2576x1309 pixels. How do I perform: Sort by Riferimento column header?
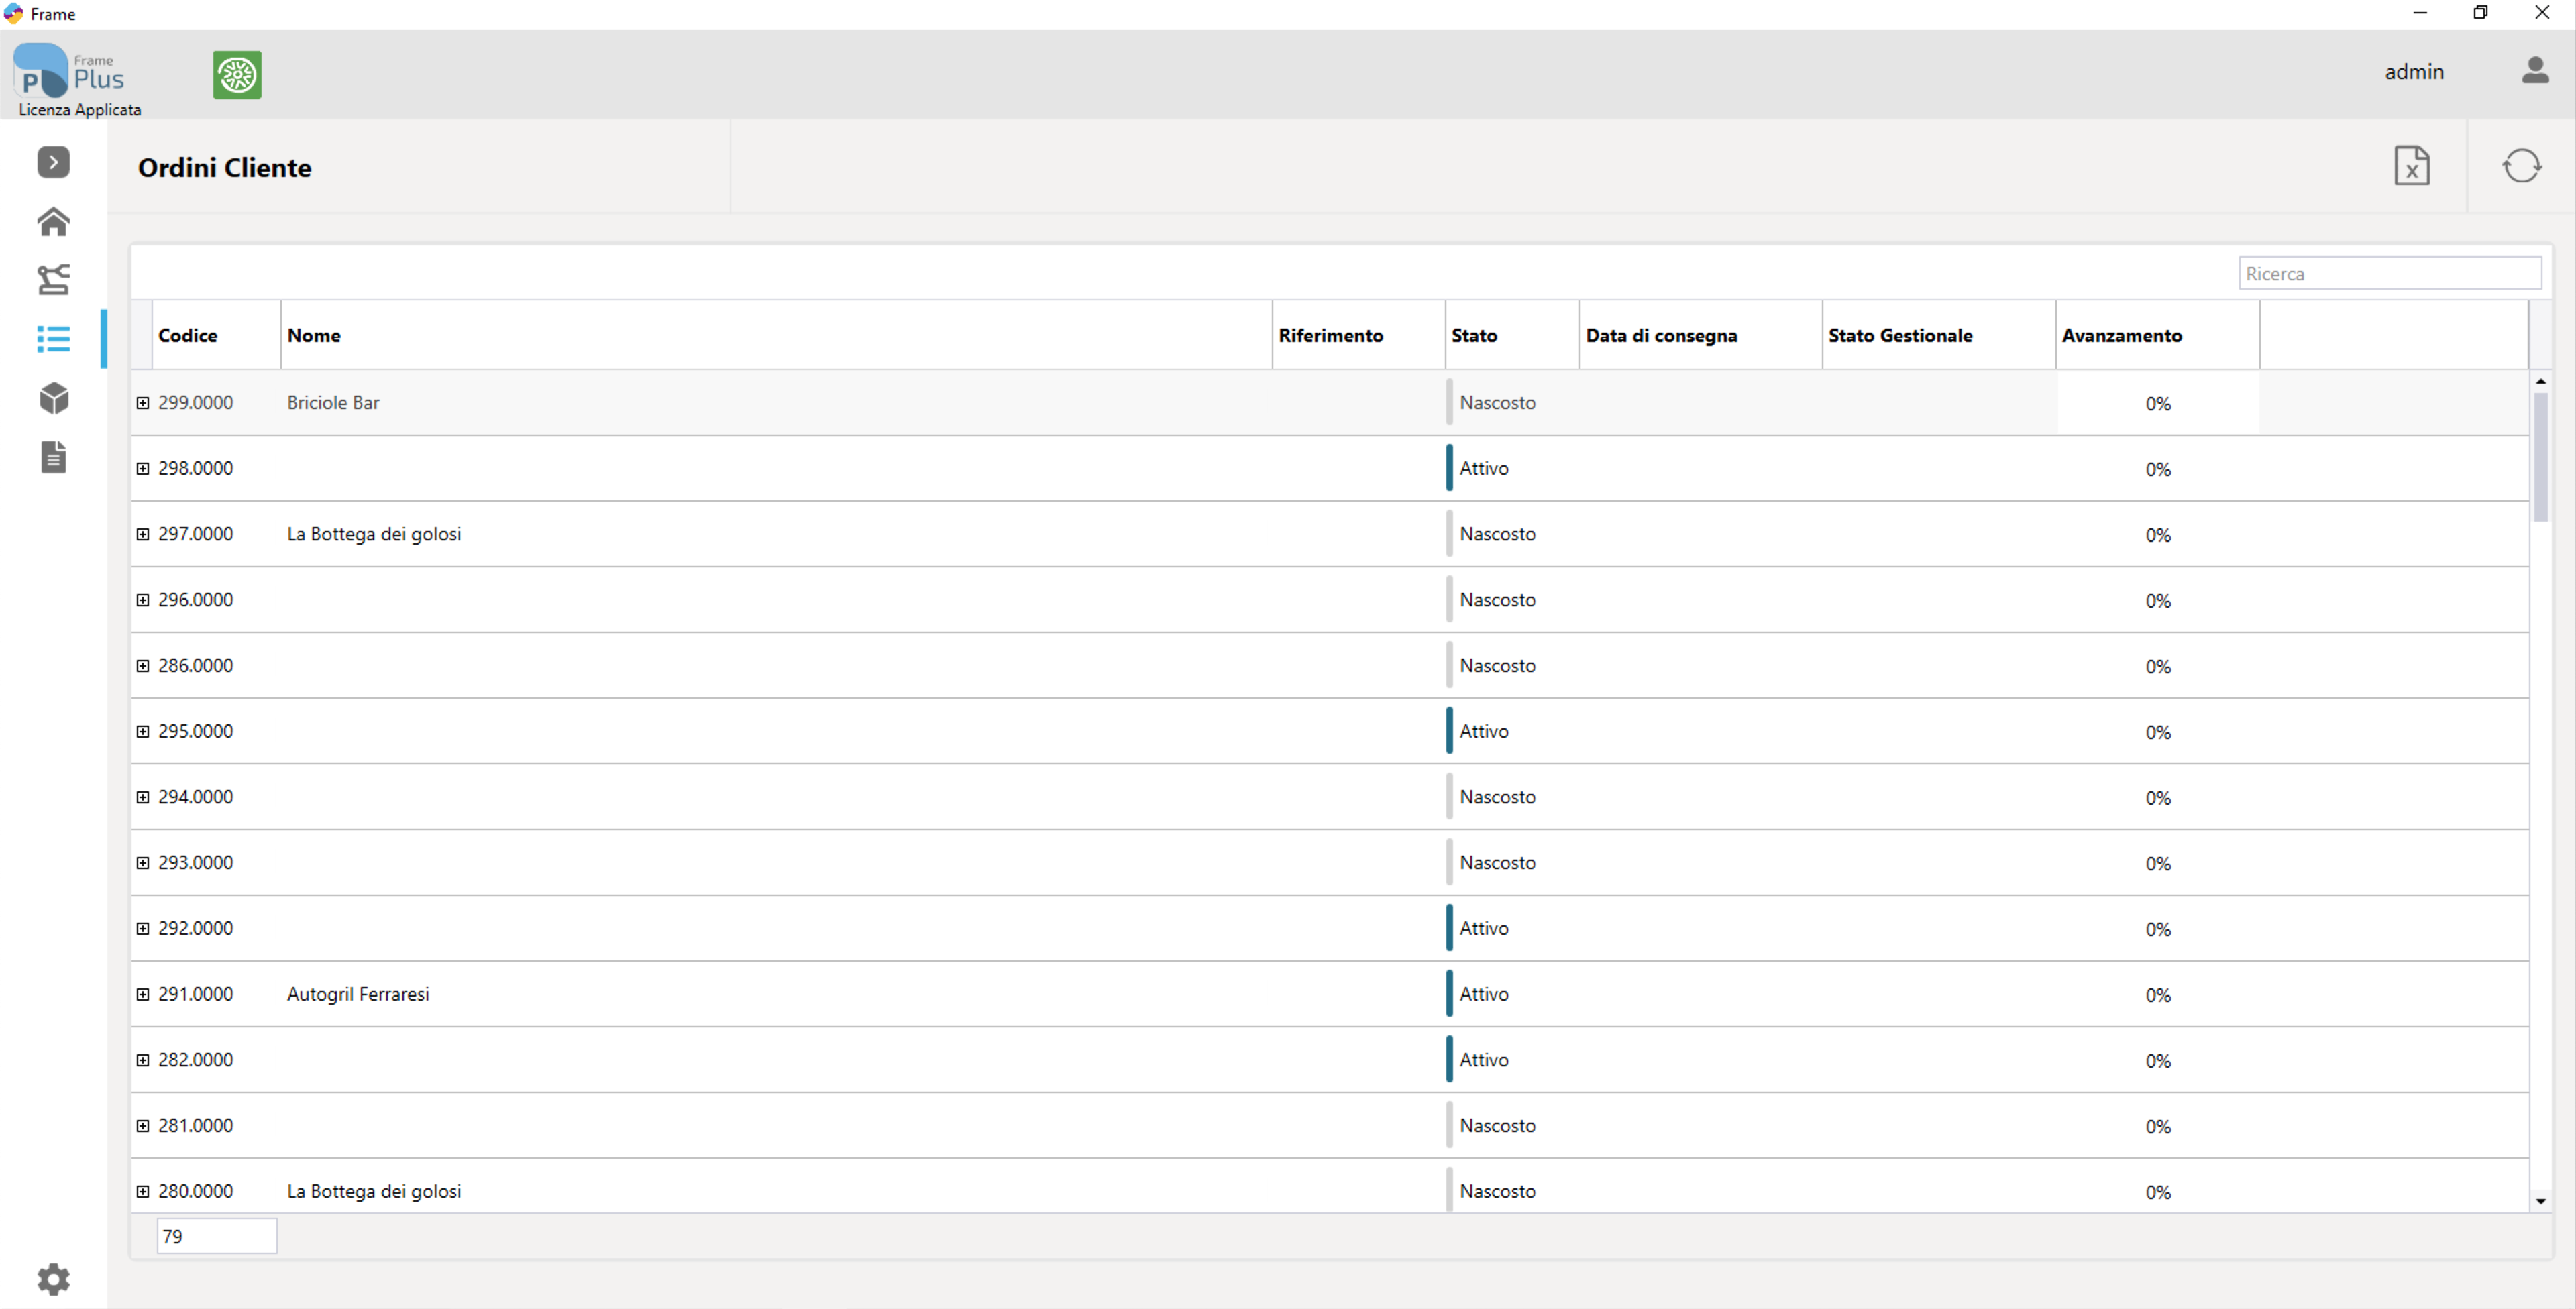[x=1358, y=335]
